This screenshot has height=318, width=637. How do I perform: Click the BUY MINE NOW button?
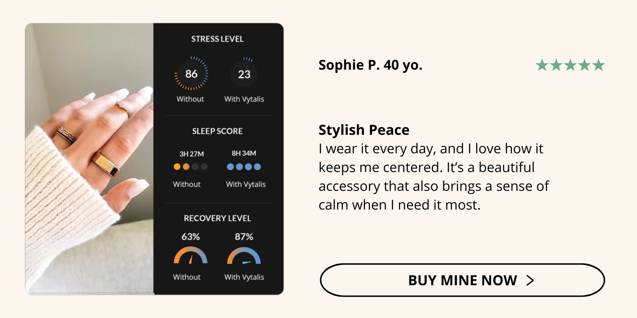pos(462,280)
